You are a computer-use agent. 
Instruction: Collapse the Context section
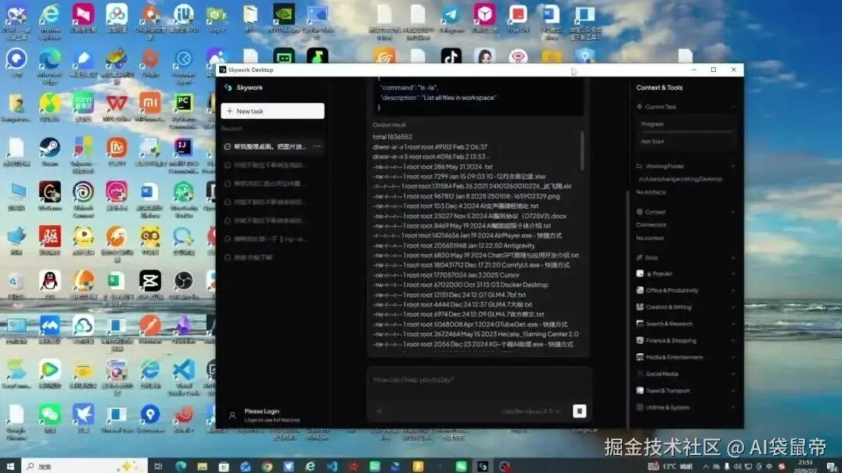pyautogui.click(x=733, y=212)
